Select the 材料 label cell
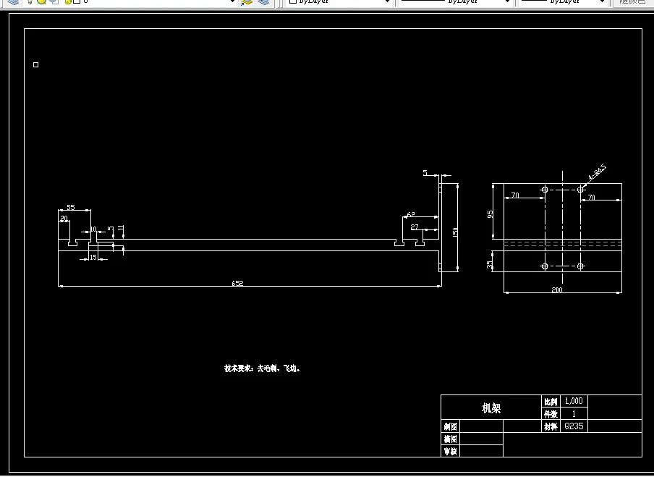Screen dimensions: 654x477 [x=551, y=426]
